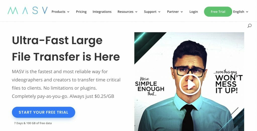This screenshot has height=131, width=257.
Task: Click Start Your Free Trial button
Action: click(43, 112)
